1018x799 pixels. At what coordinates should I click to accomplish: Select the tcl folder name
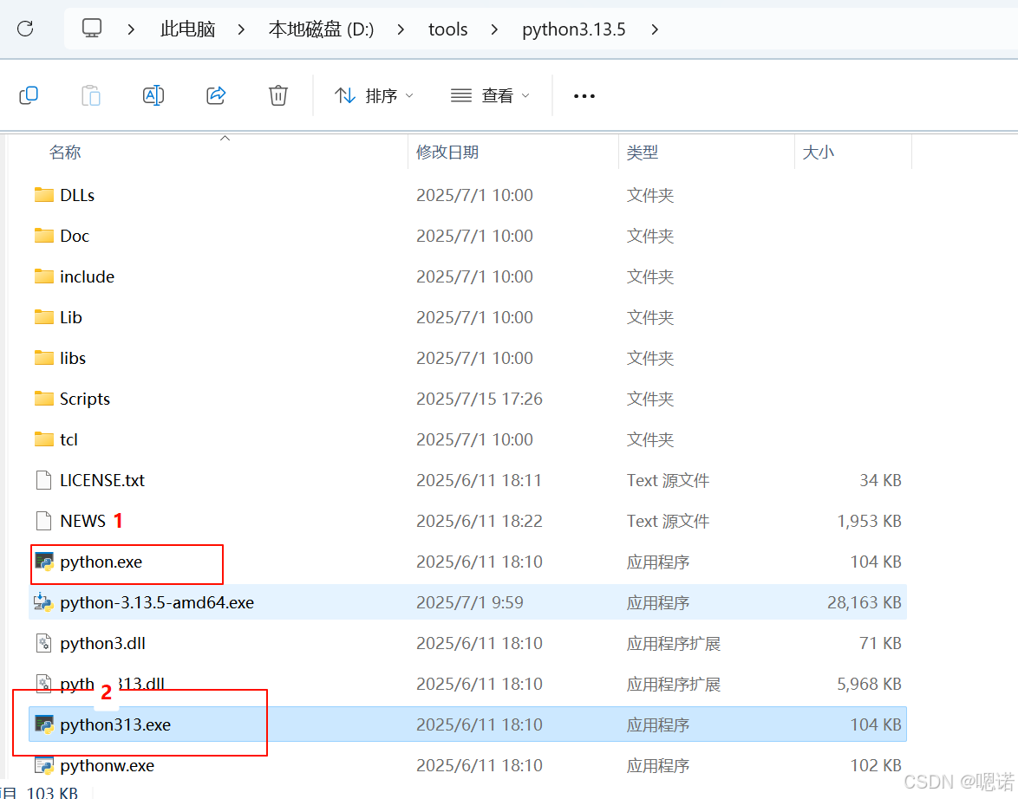point(69,440)
